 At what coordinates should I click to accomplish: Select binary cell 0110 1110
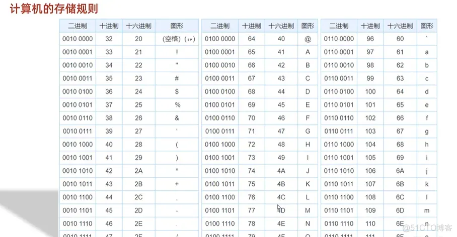[x=339, y=224]
